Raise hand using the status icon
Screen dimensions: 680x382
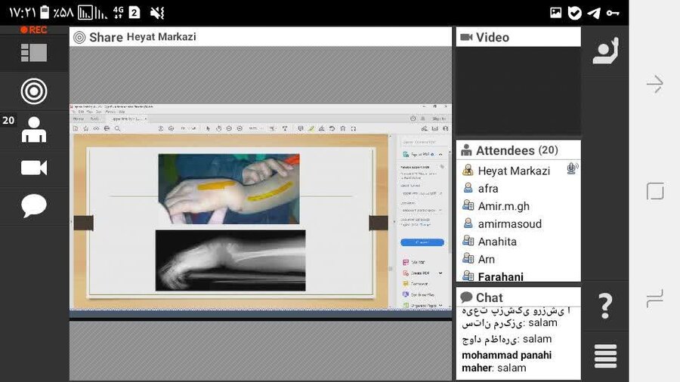point(605,51)
